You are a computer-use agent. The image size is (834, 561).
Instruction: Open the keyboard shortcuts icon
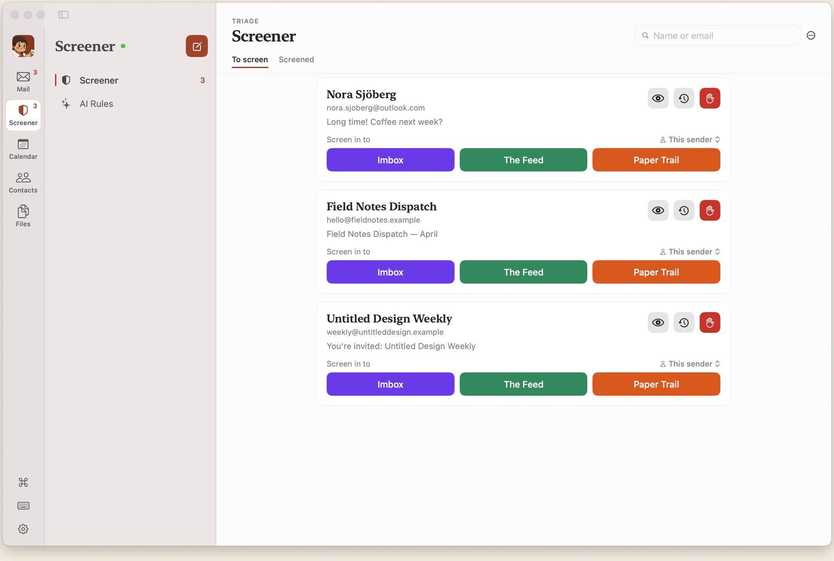pos(23,505)
